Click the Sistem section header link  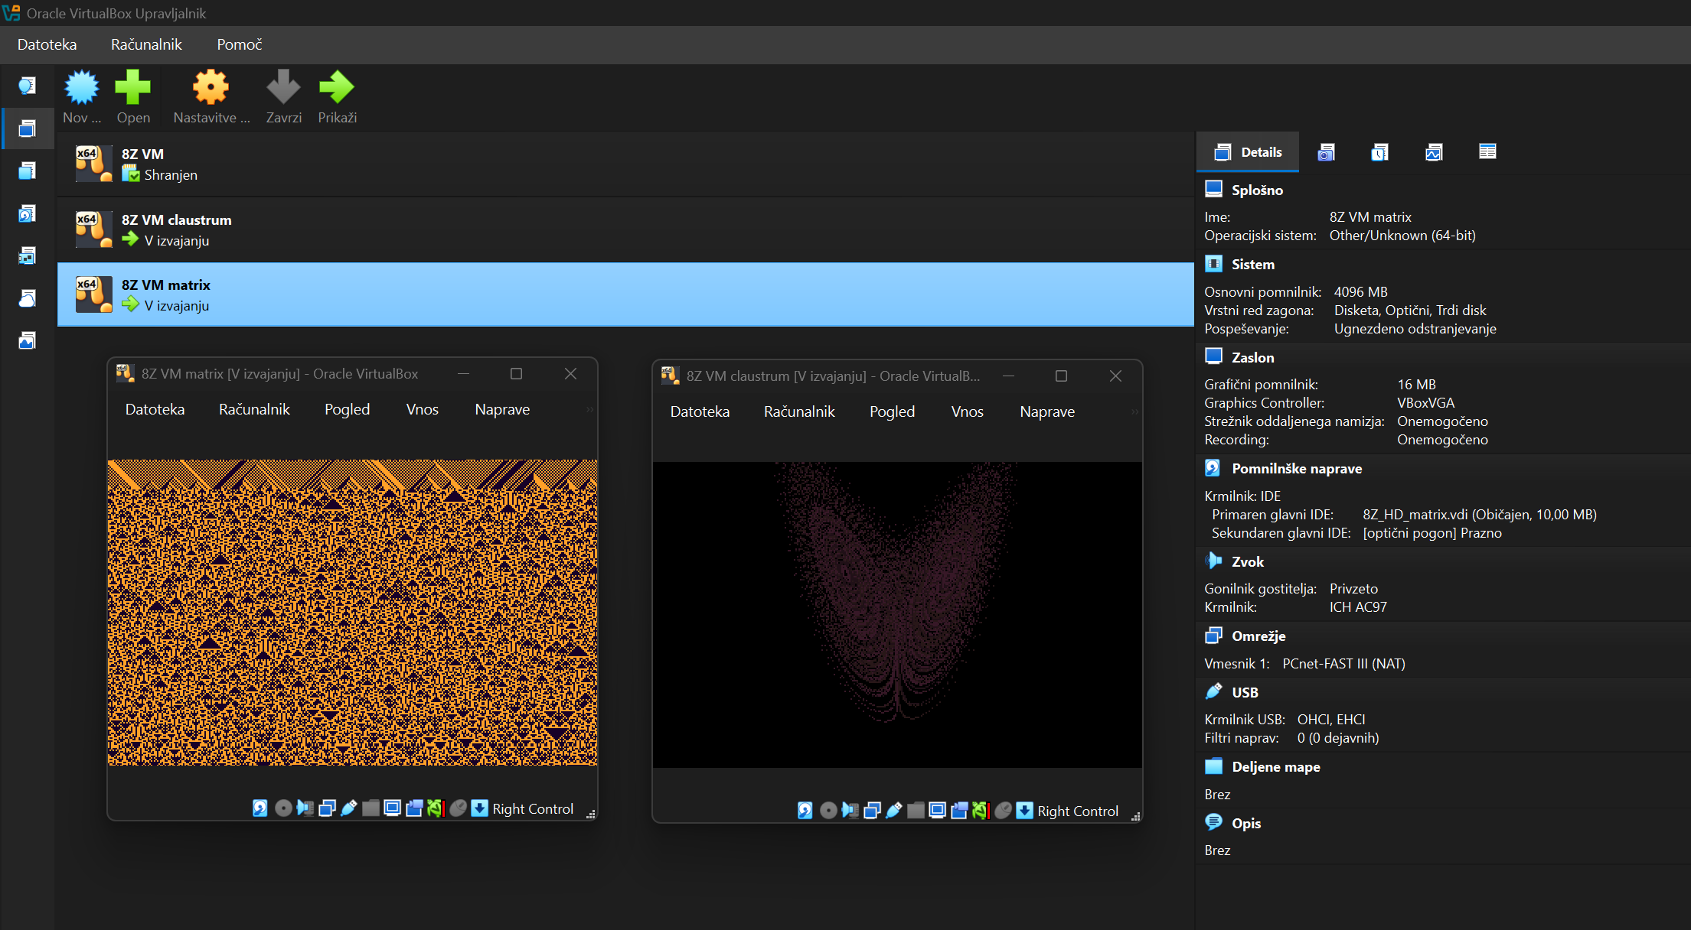coord(1253,264)
